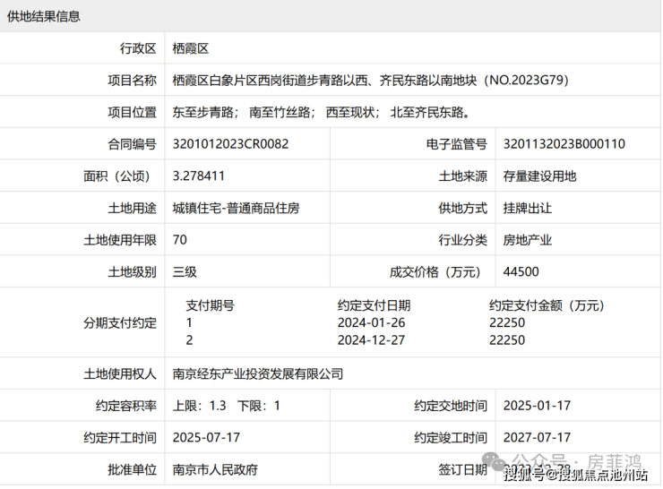Click the company name 南京经东产业投资发展有限公司

pyautogui.click(x=257, y=373)
